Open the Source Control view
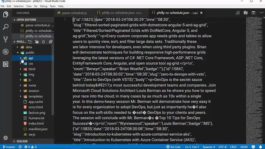 (5, 39)
